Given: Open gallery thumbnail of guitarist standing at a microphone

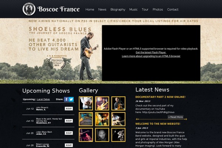Looking at the screenshot, I should click(118, 135).
